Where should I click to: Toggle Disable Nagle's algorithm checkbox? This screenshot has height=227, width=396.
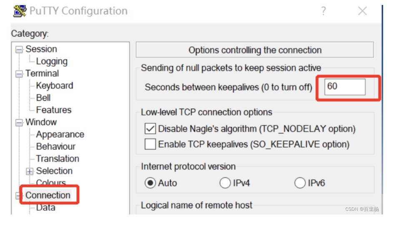pyautogui.click(x=150, y=129)
